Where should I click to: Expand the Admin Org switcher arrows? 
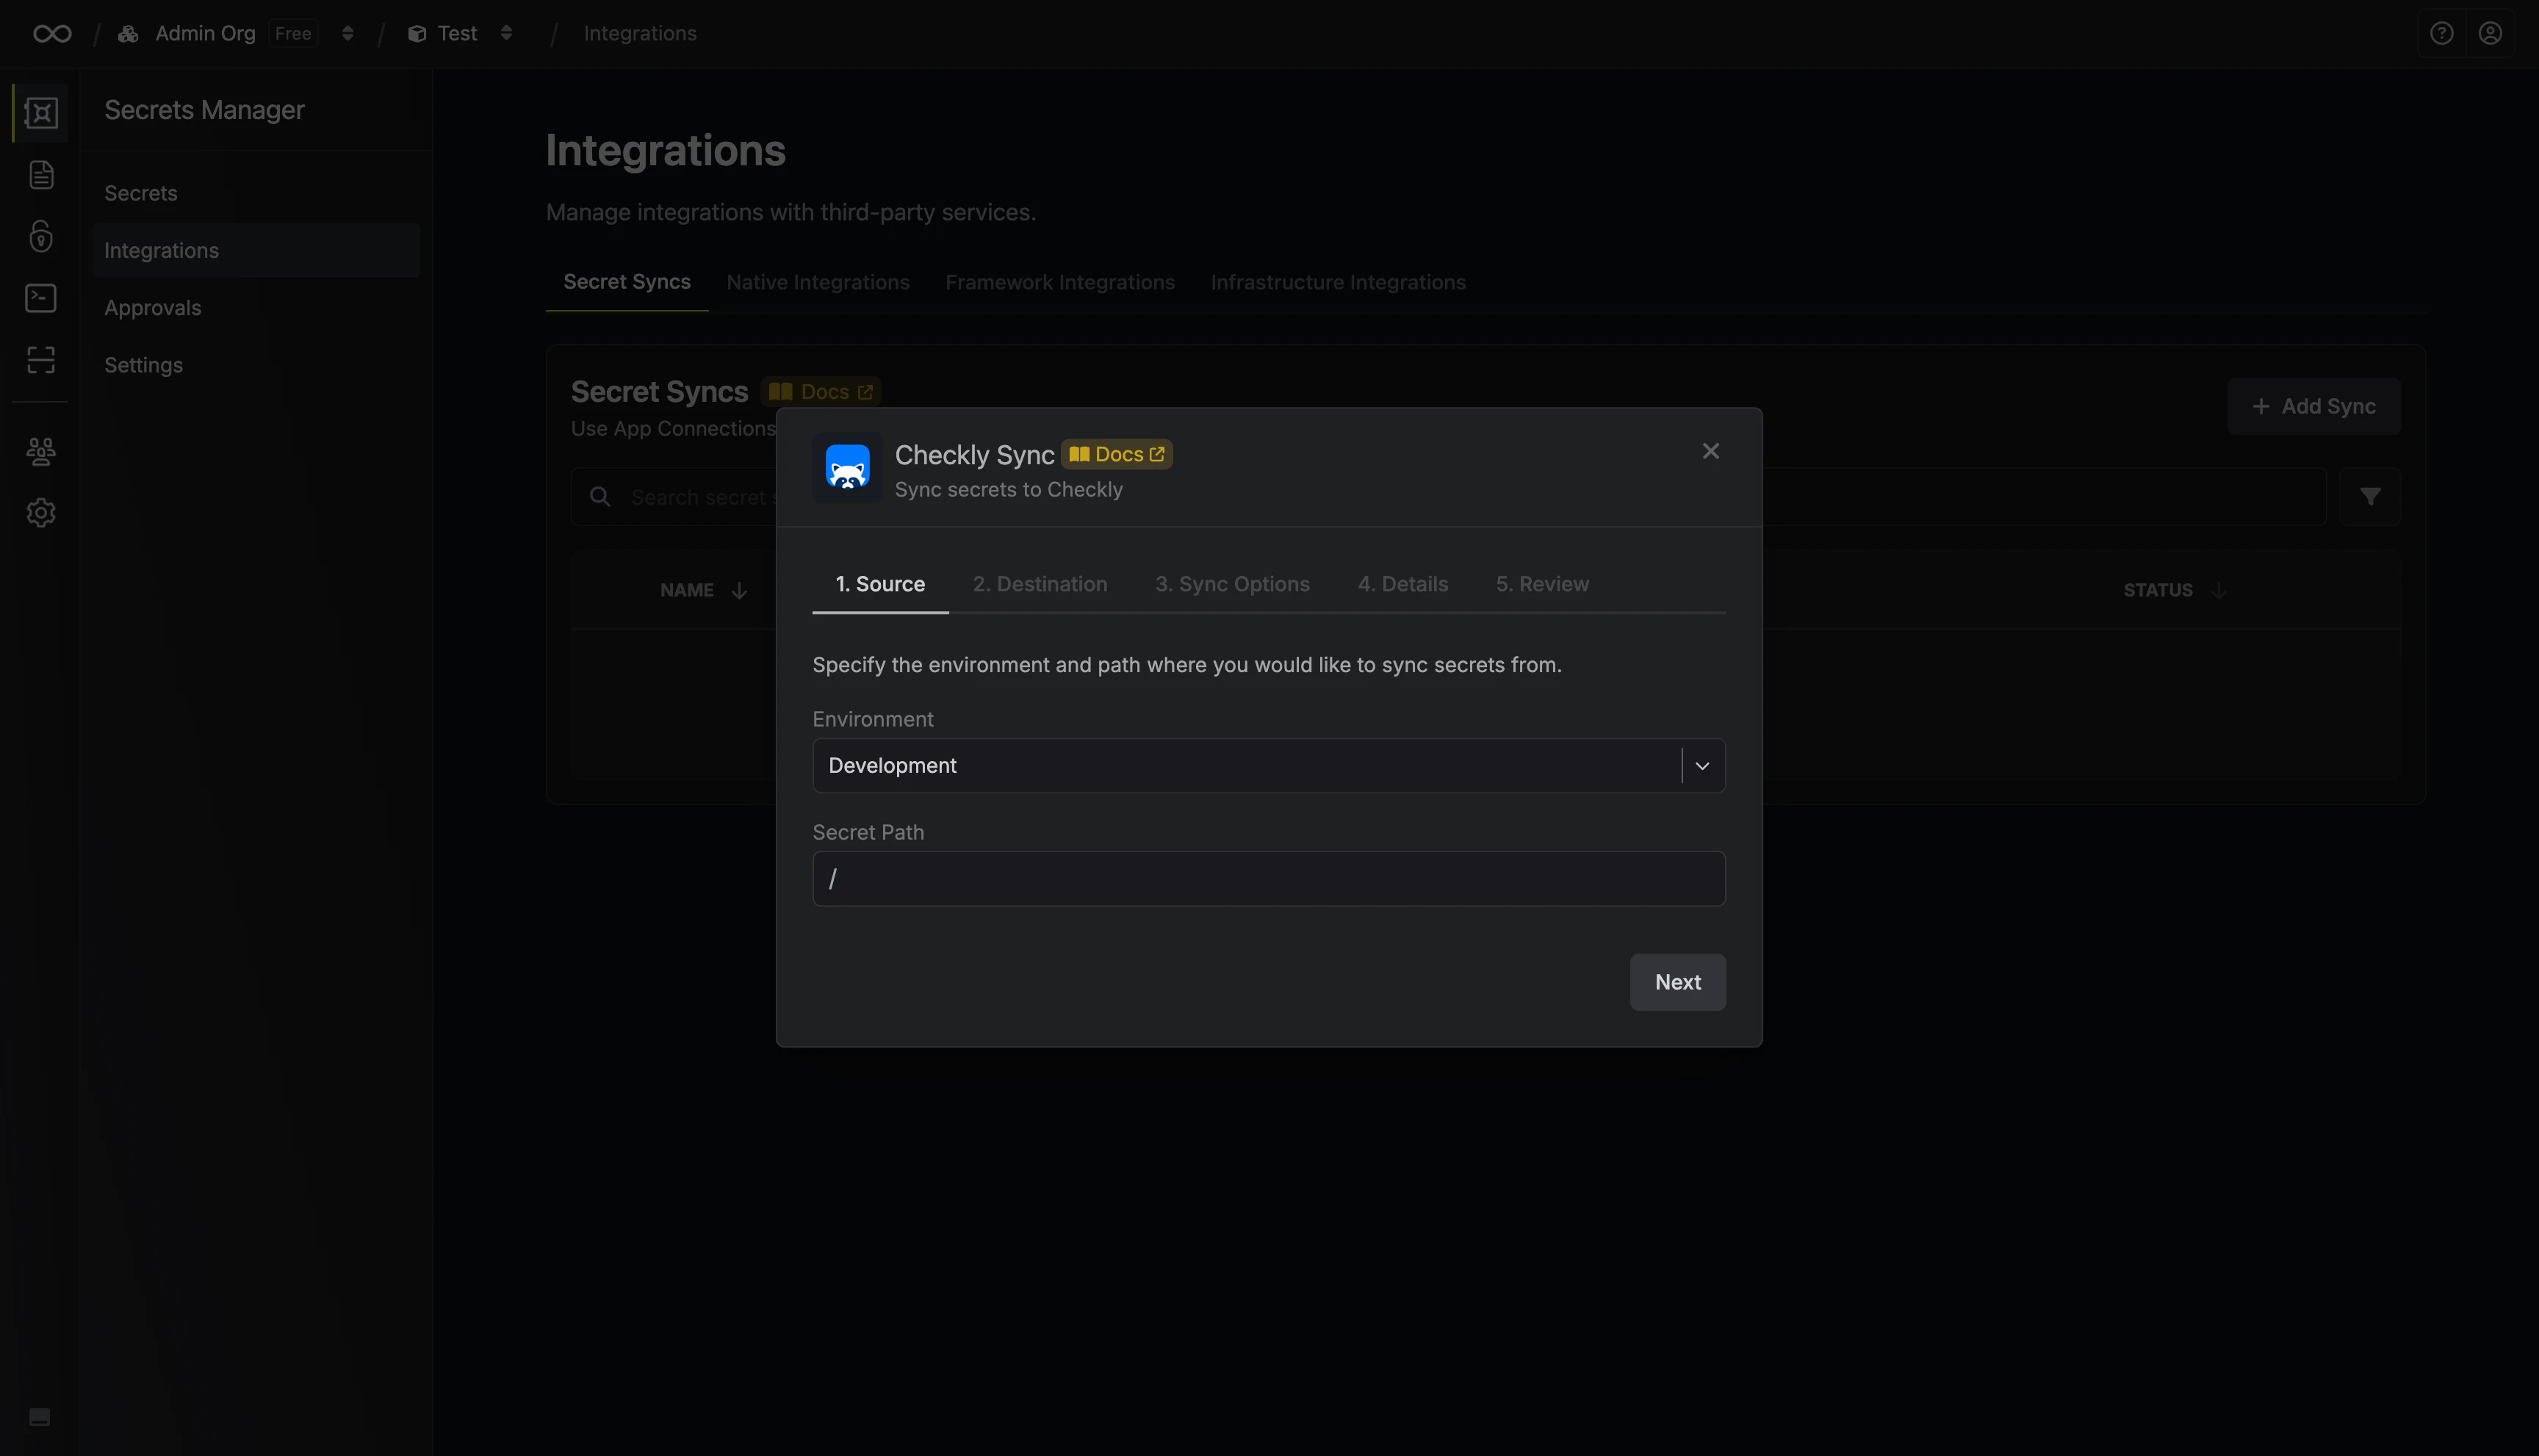347,34
